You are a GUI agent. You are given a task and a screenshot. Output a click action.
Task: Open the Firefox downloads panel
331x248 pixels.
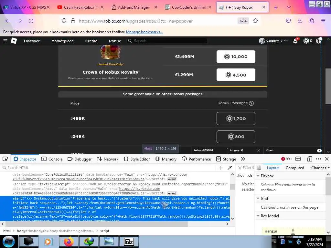300,21
